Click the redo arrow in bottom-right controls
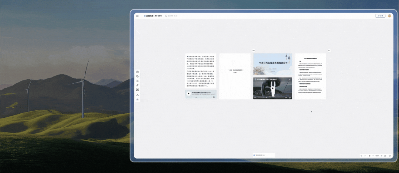The image size is (399, 173). coord(365,156)
